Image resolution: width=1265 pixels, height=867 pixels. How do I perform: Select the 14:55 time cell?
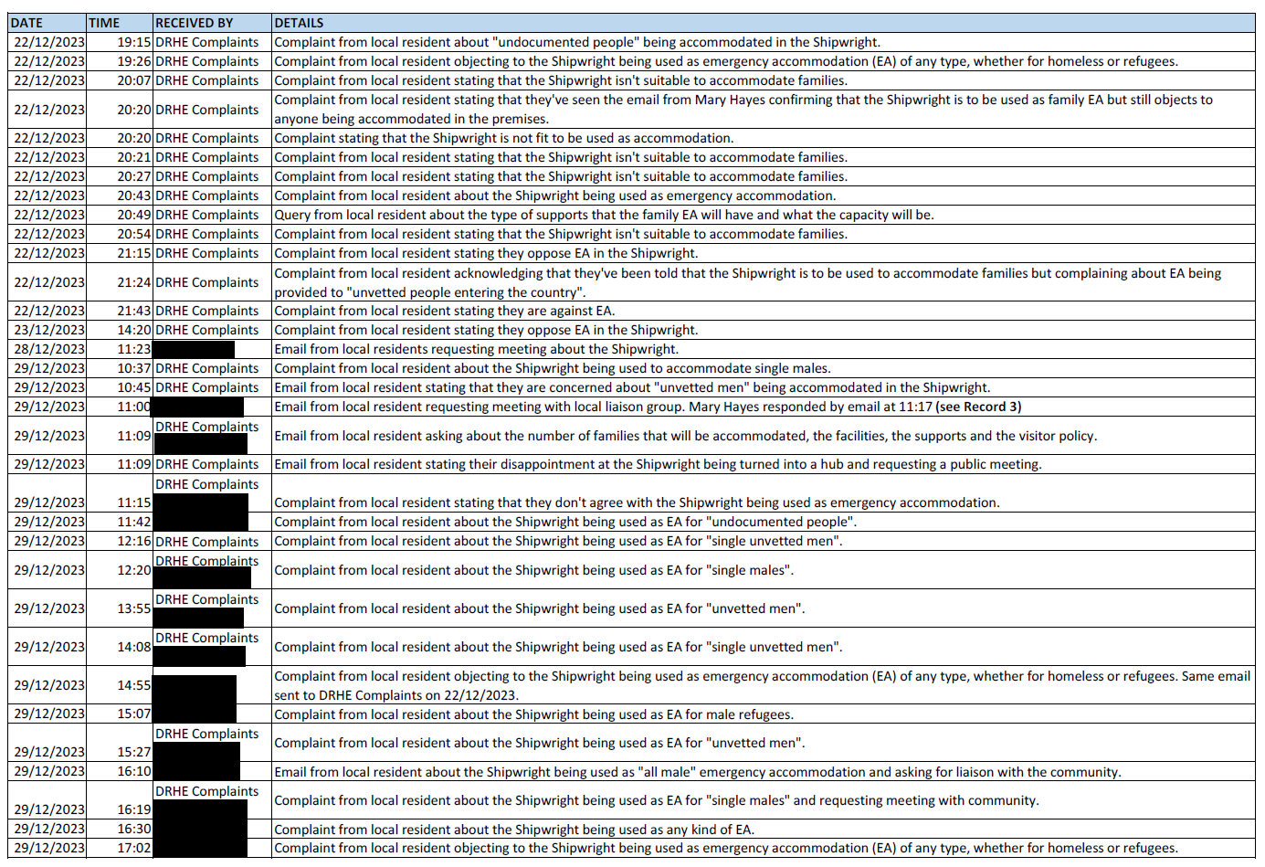click(119, 685)
